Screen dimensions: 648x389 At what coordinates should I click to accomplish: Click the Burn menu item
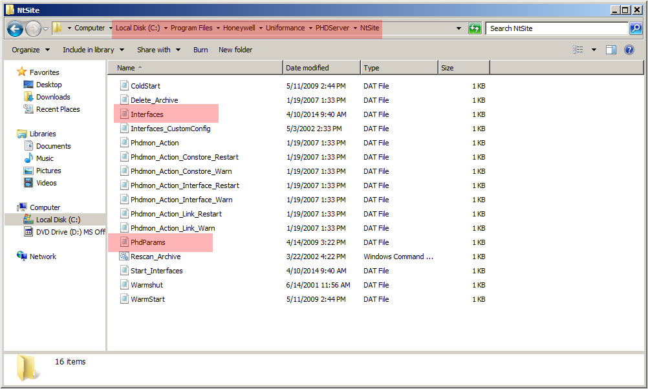(x=200, y=50)
